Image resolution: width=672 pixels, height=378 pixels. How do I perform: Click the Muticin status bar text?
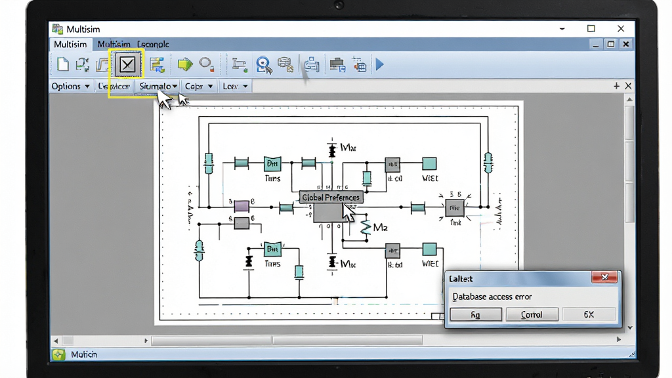click(84, 354)
